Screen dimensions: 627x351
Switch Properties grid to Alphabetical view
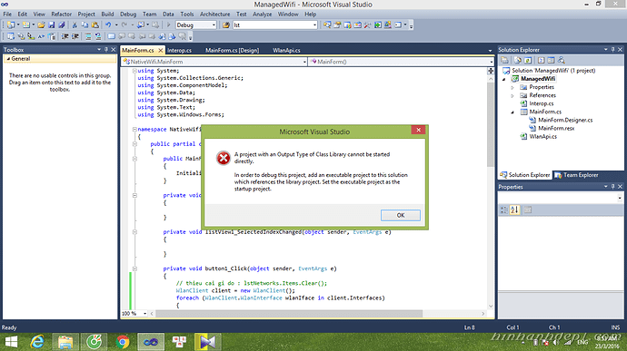(514, 210)
